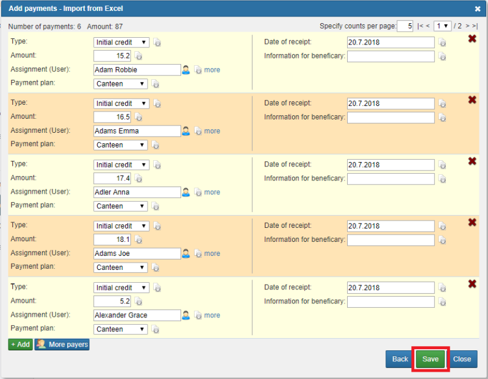Click more link in Adams Emma row
Viewport: 488px width, 379px height.
pos(212,131)
